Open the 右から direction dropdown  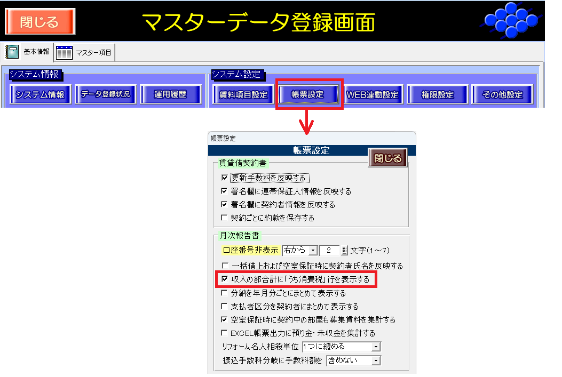[x=313, y=250]
